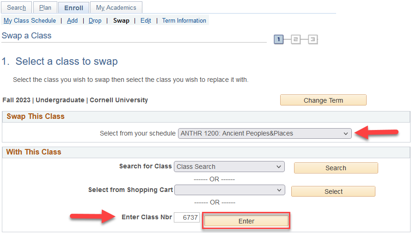The width and height of the screenshot is (411, 235).
Task: Click the Edit enrollment link
Action: click(x=146, y=21)
